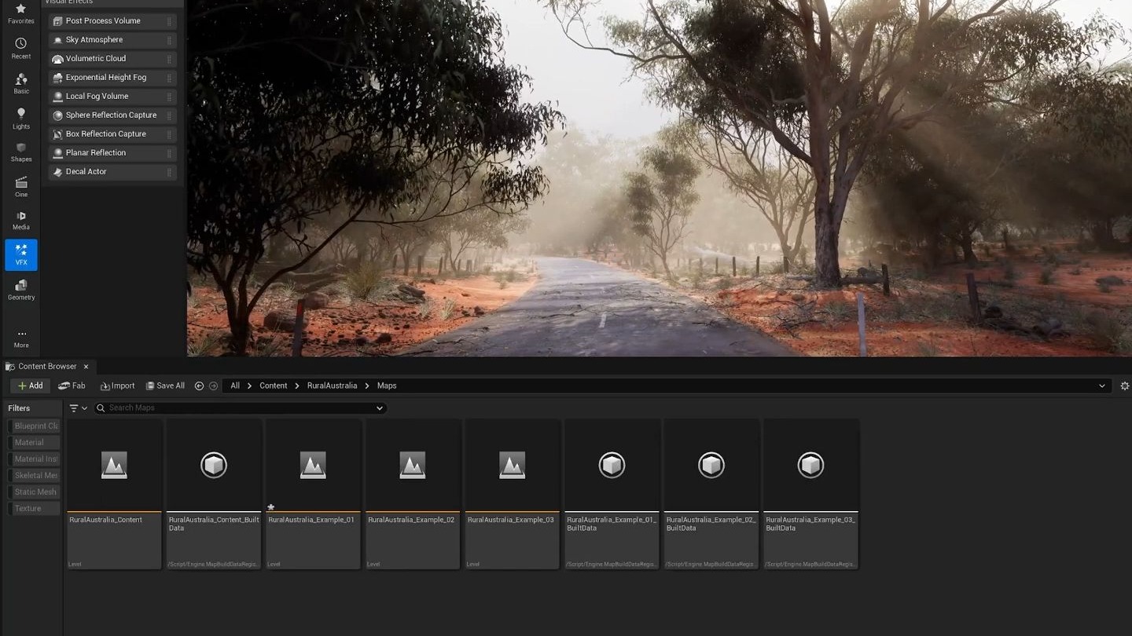The height and width of the screenshot is (636, 1132).
Task: Select the RuralAustralia_Example_01_BuiltData asset
Action: [612, 494]
